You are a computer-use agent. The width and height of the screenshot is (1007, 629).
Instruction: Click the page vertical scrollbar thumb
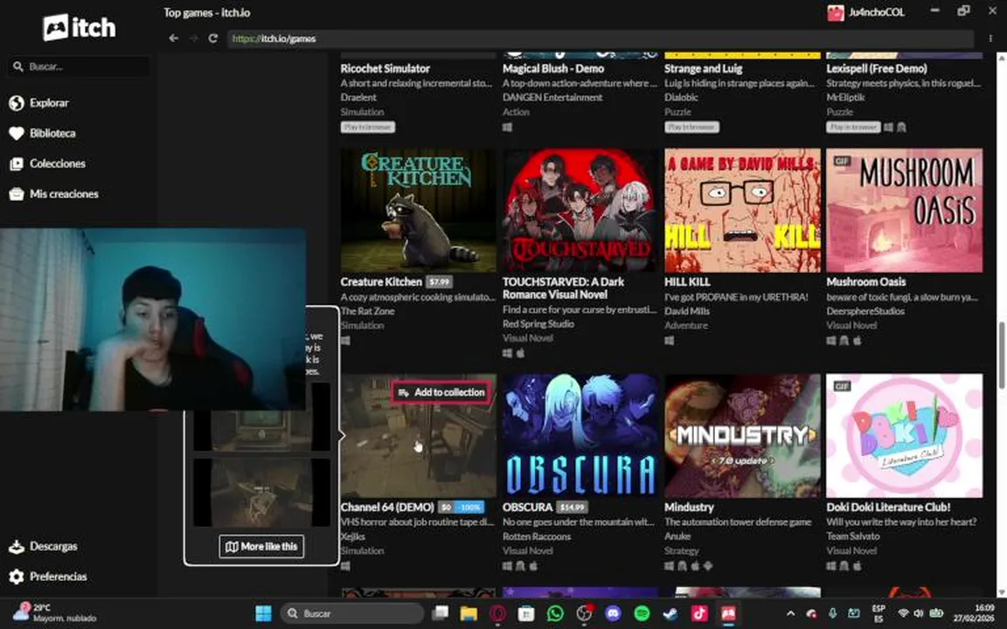1001,355
